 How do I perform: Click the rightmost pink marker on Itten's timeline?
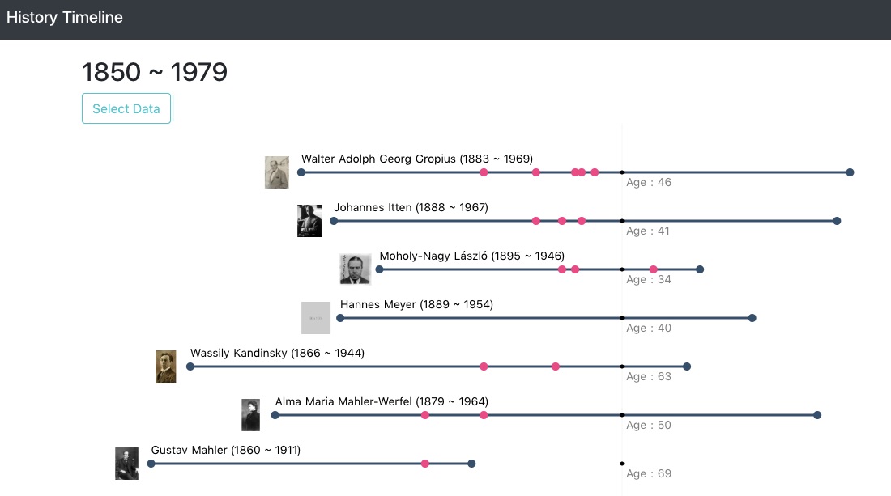pyautogui.click(x=581, y=220)
